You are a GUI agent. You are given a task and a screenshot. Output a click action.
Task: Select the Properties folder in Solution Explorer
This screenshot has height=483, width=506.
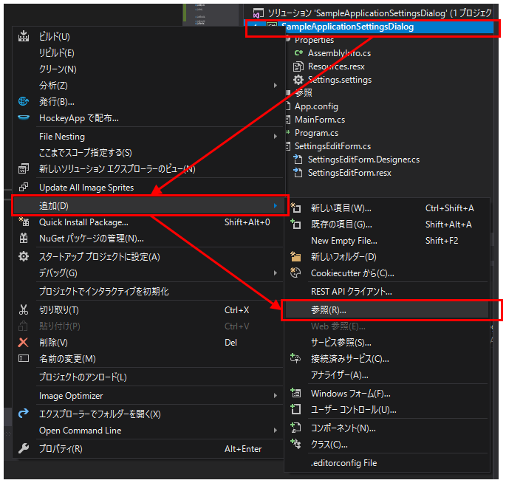[314, 40]
